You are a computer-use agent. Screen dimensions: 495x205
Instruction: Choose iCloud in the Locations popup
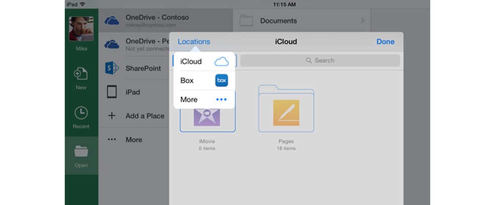click(204, 62)
